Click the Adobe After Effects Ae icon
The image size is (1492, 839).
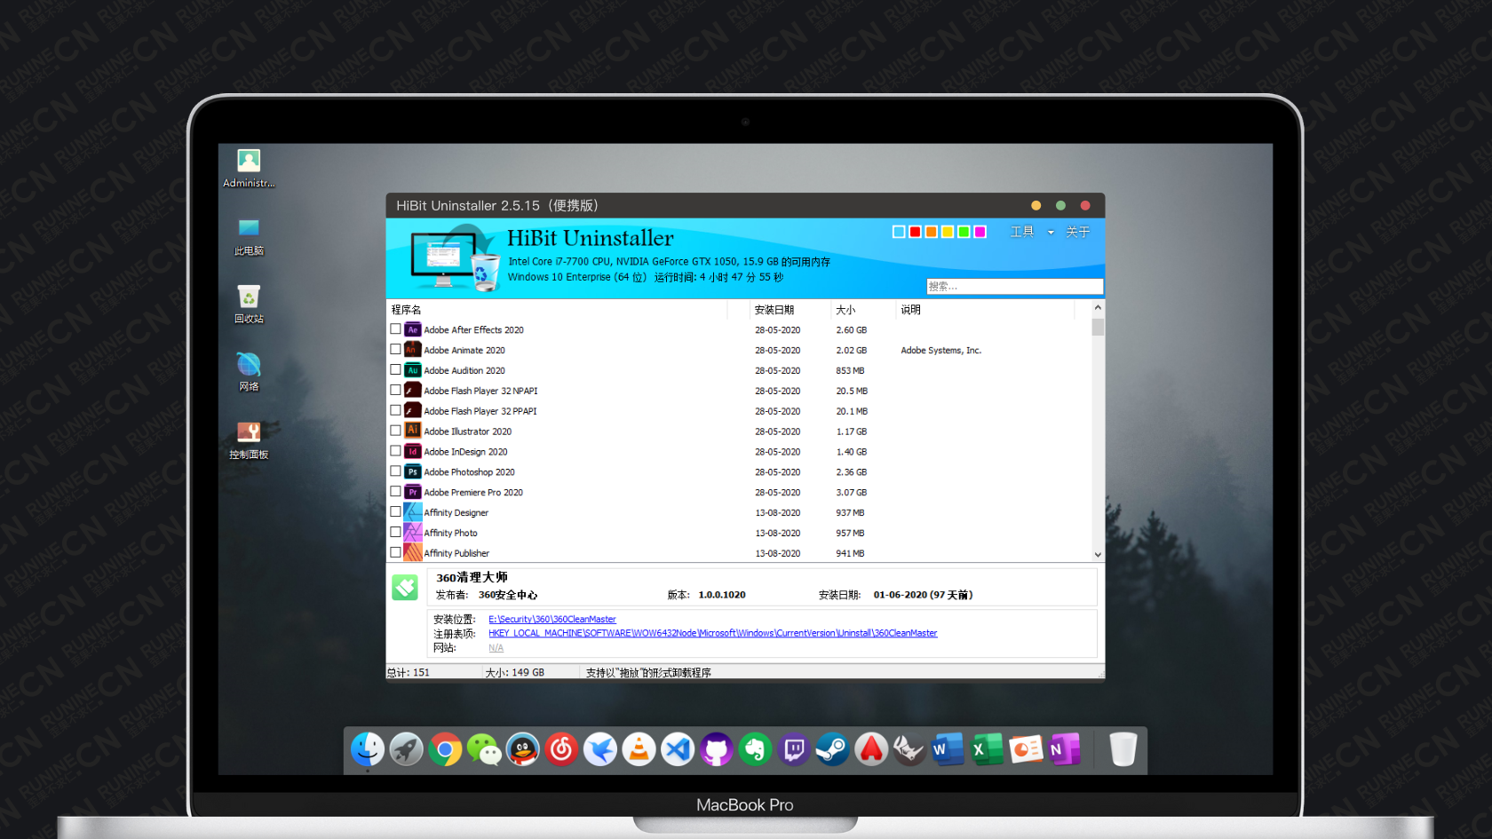pyautogui.click(x=413, y=329)
